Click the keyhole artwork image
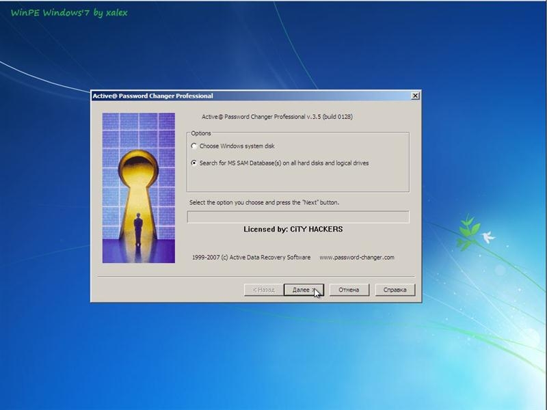 tap(139, 187)
